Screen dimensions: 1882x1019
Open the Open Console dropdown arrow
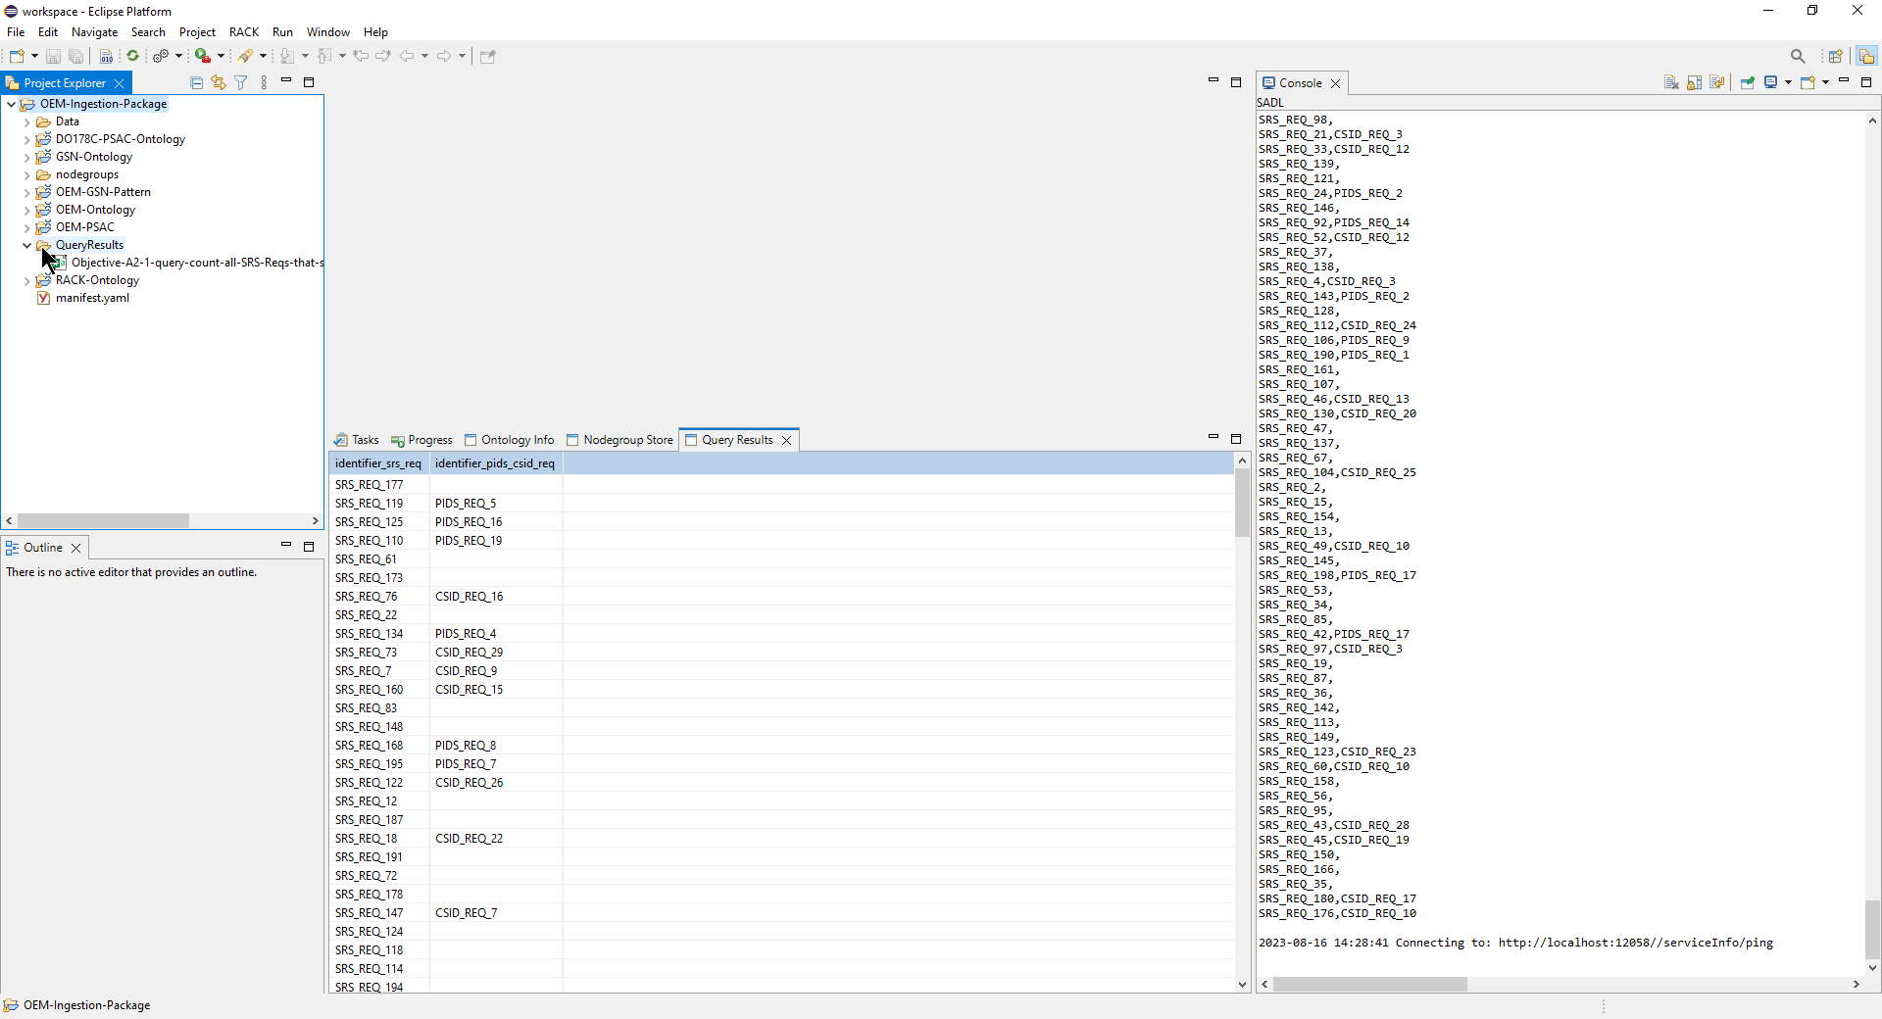[1825, 83]
